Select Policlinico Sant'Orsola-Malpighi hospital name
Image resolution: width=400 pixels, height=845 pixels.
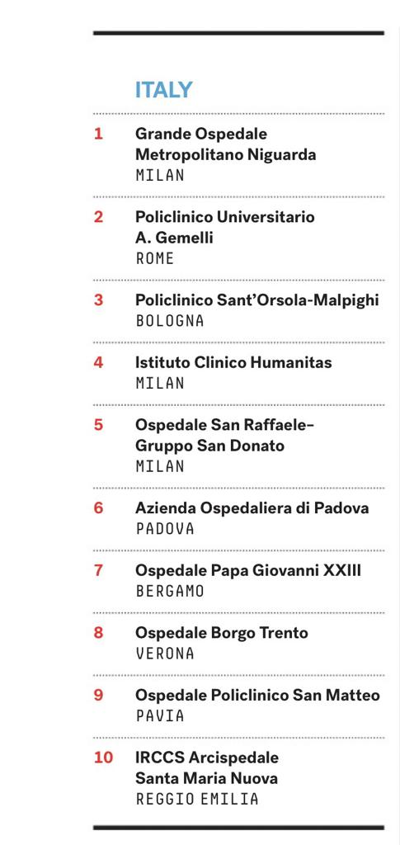[257, 300]
